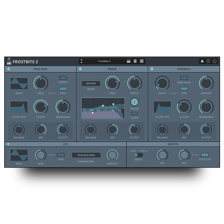This screenshot has width=224, height=224.
Task: Click the Feedback Balance knob
Action: click(162, 130)
